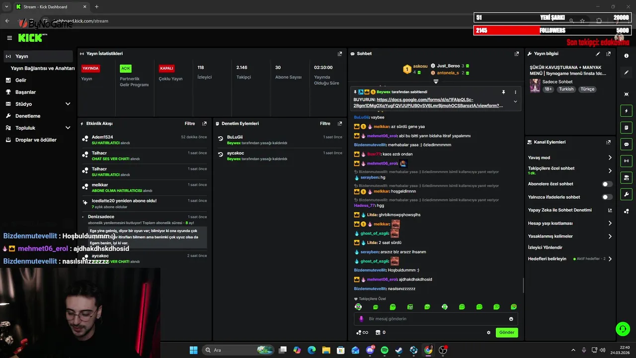This screenshot has height=358, width=636.
Task: Toggle the lightning bolt widget in the right sidebar
Action: coord(627,111)
